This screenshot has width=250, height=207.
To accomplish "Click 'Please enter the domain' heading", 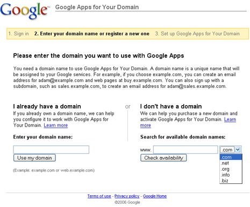I will (98, 56).
